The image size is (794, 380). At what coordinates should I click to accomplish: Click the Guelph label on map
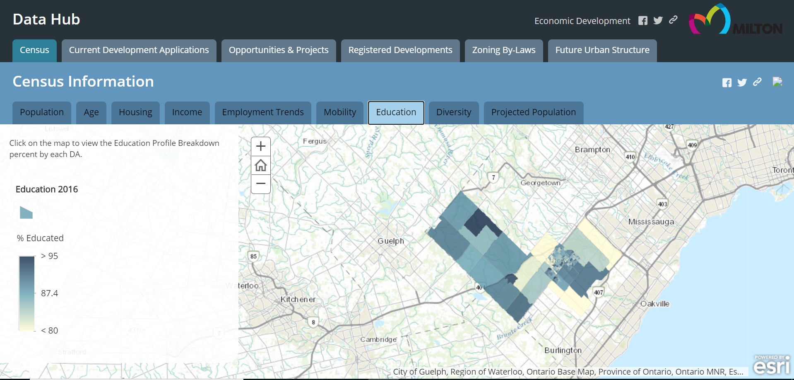point(391,241)
